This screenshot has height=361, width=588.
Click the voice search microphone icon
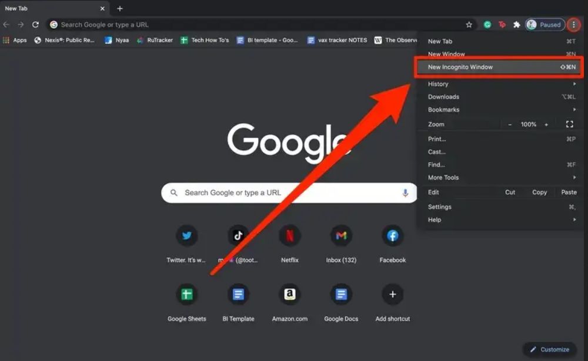(x=405, y=193)
